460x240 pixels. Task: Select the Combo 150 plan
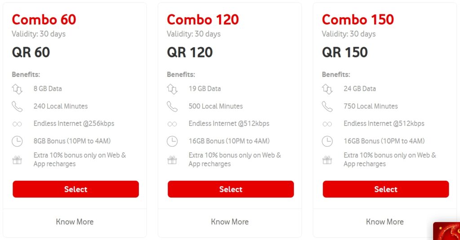(385, 189)
